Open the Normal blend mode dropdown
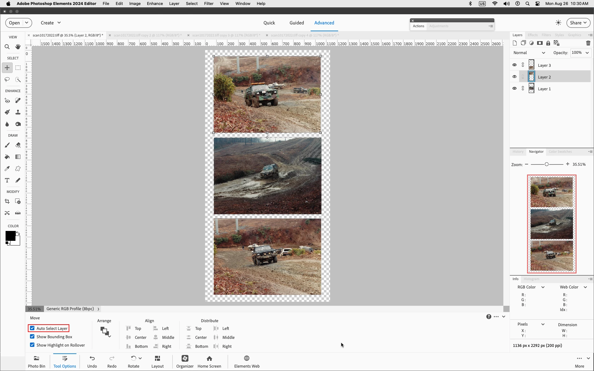The height and width of the screenshot is (371, 594). tap(529, 53)
